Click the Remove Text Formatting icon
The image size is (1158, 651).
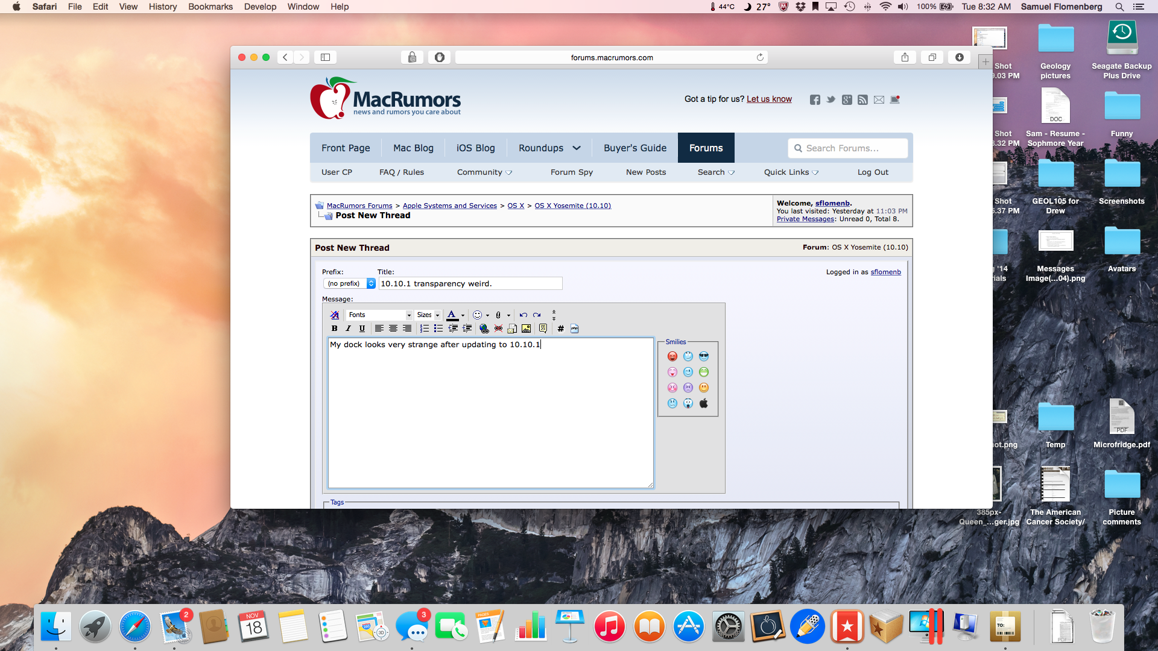(x=334, y=315)
